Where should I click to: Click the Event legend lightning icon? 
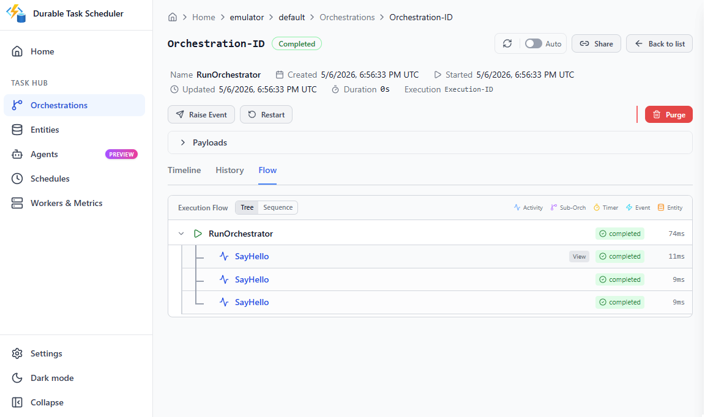click(x=629, y=208)
